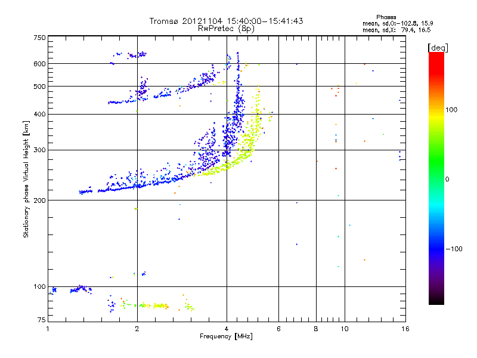Click the 'RwPretec (8p)' subtitle
Viewport: 477px width, 358px height.
point(226,29)
